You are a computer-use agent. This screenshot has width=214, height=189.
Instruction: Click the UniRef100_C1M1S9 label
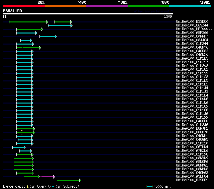pos(192,73)
